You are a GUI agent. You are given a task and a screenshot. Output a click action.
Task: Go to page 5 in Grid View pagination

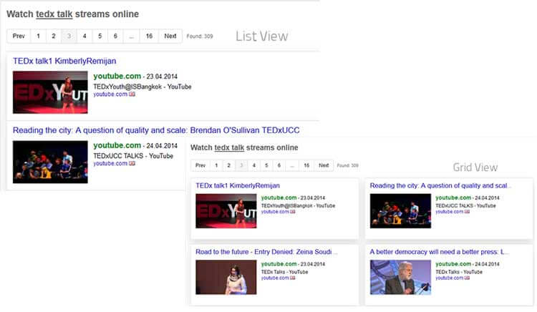[x=266, y=165]
